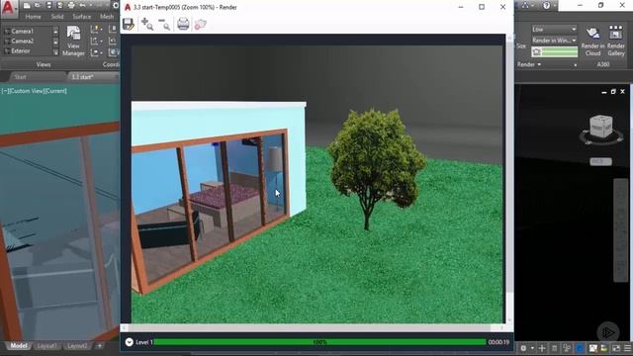
Task: Maximize the Render window
Action: [x=482, y=7]
